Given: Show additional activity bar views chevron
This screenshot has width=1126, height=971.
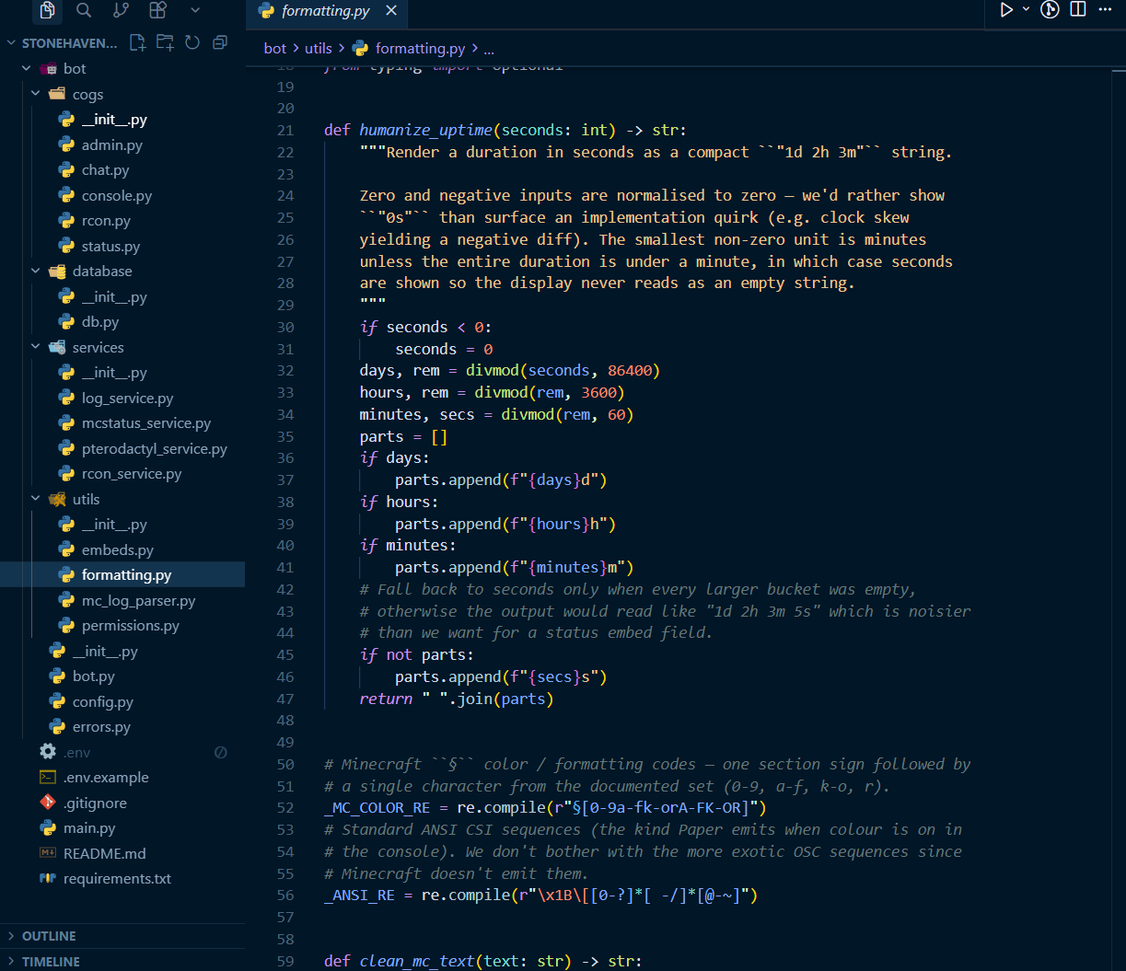Looking at the screenshot, I should [194, 10].
